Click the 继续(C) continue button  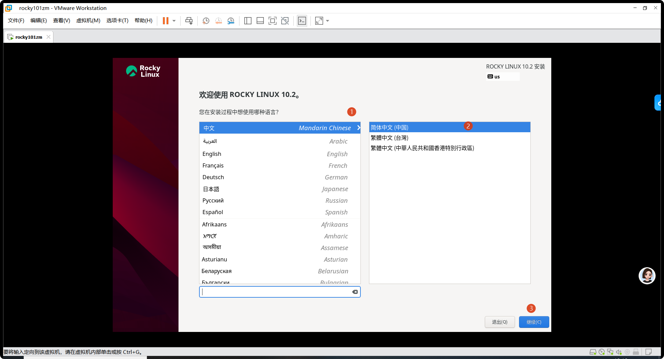pyautogui.click(x=534, y=322)
